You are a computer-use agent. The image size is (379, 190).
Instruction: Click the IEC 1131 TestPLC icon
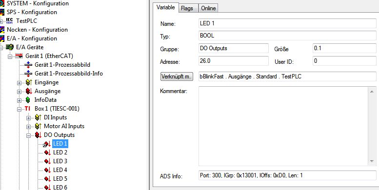click(x=9, y=21)
